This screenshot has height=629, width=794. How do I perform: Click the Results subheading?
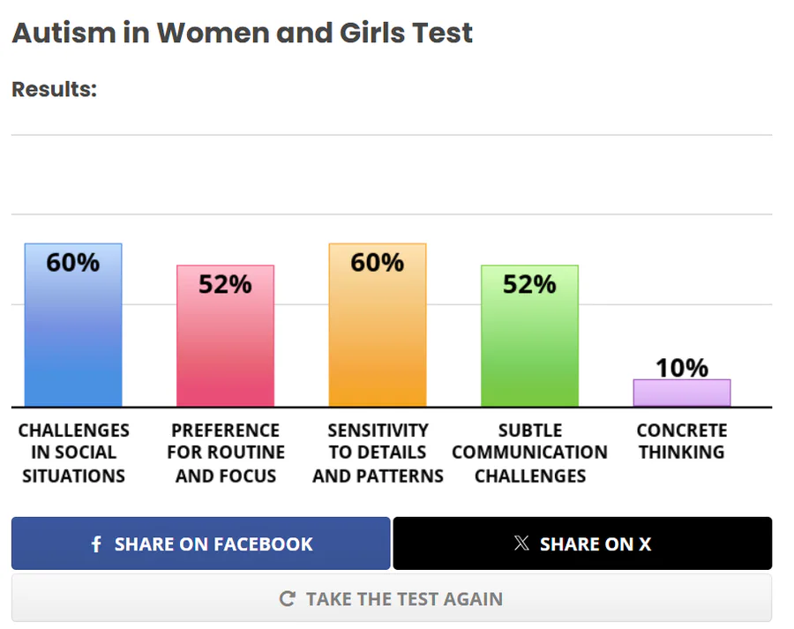(54, 89)
